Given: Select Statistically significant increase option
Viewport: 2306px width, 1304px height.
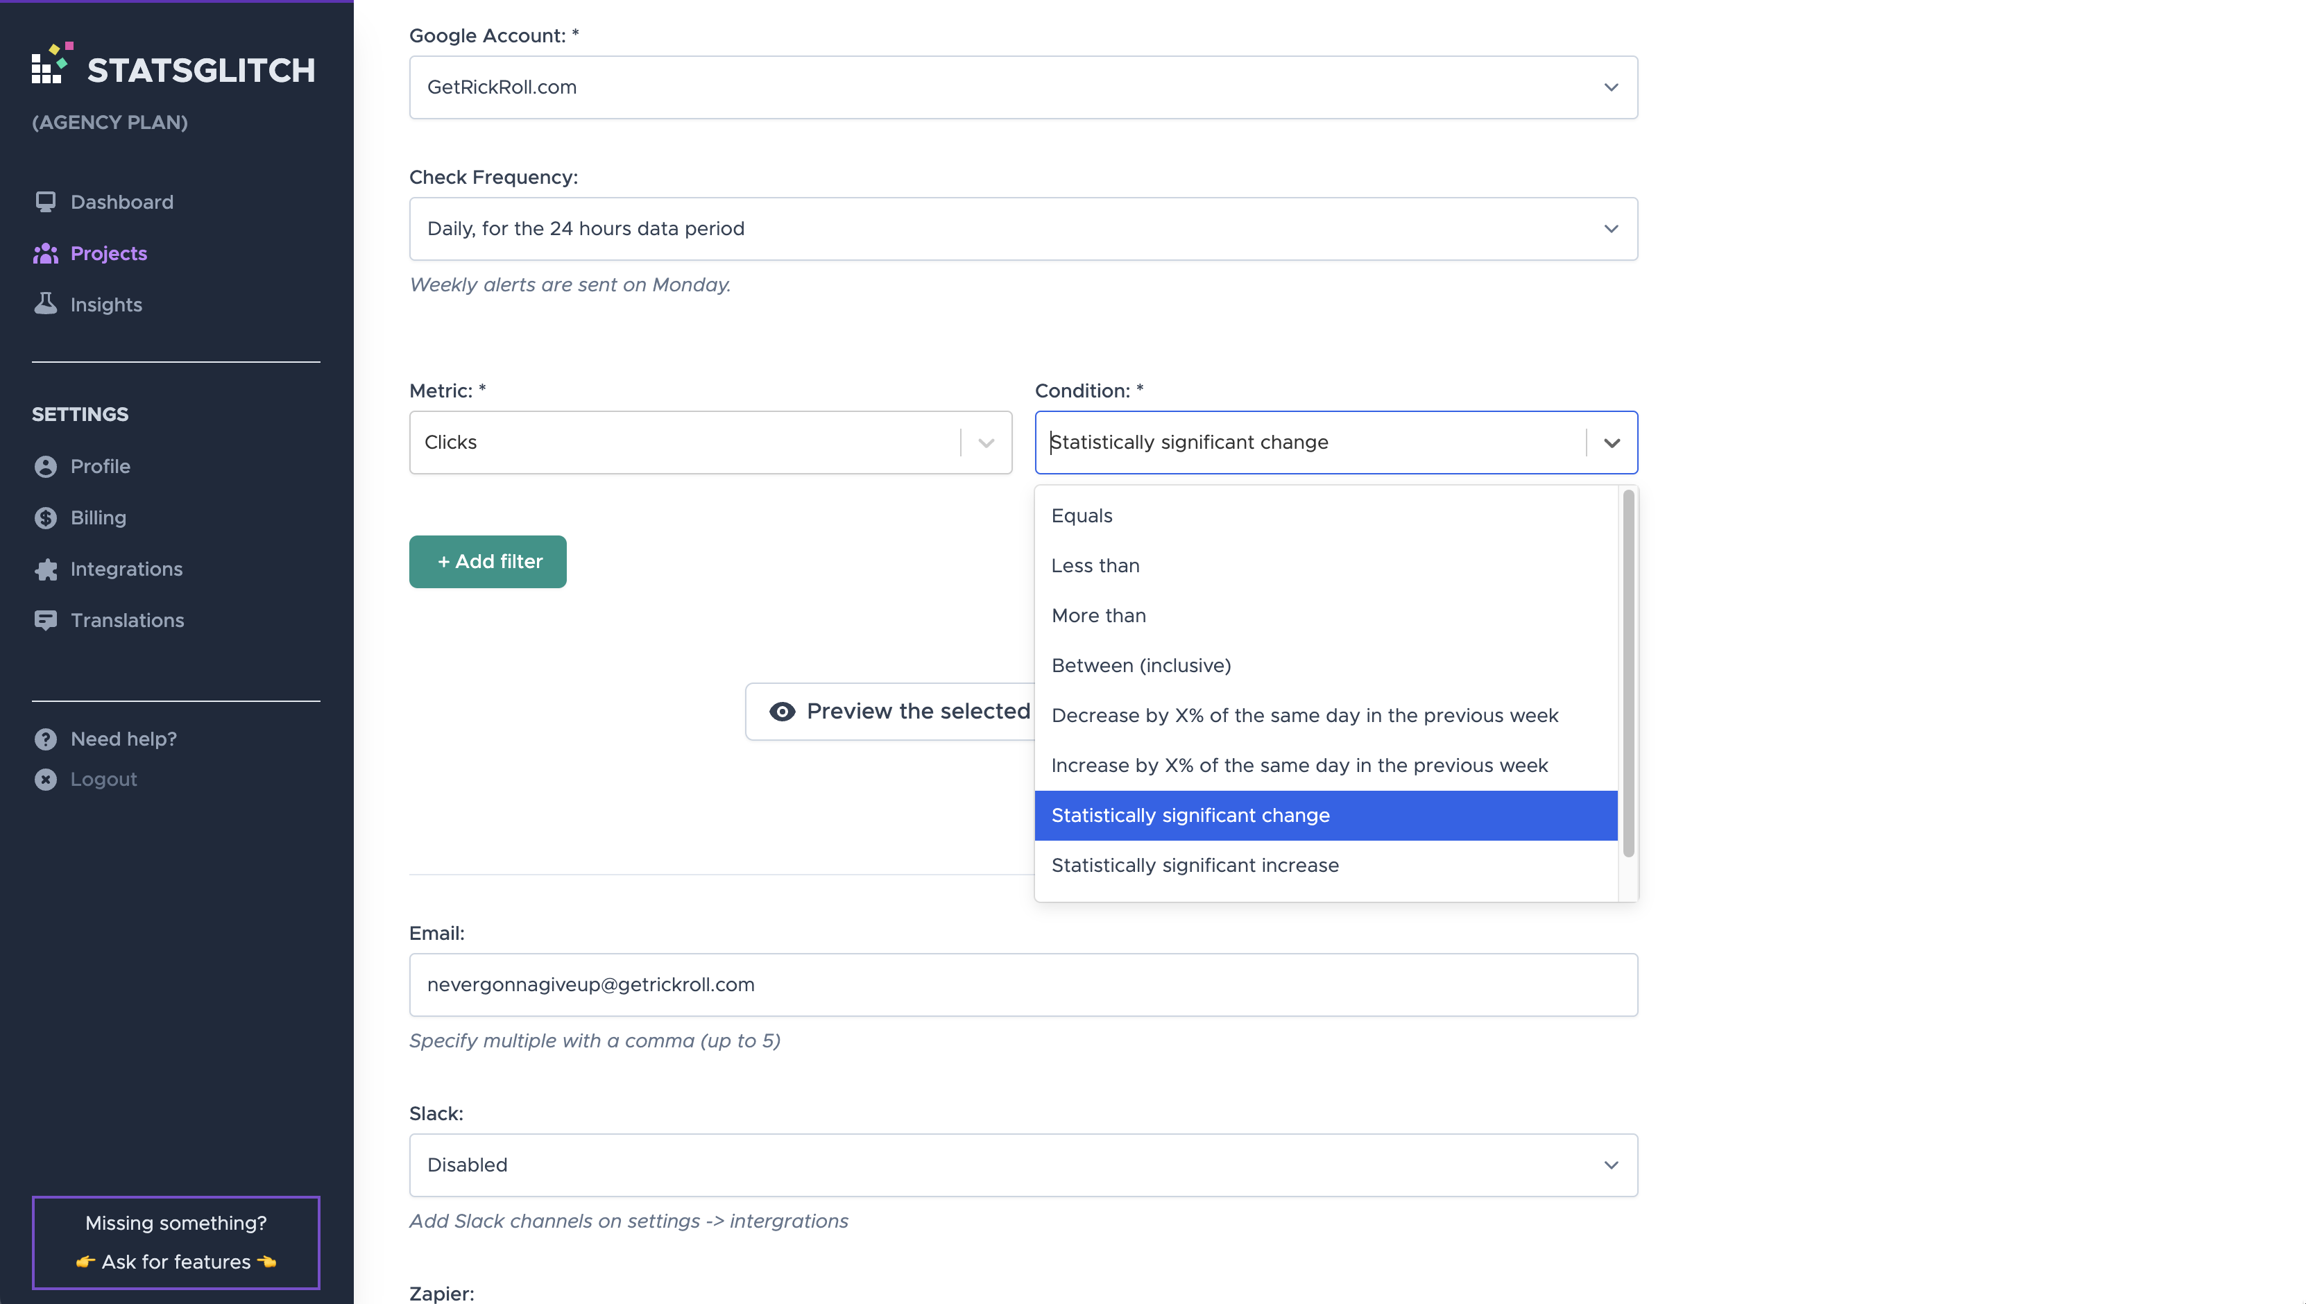Looking at the screenshot, I should point(1325,865).
